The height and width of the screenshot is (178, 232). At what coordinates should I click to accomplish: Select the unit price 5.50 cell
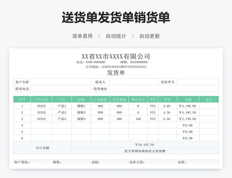tap(167, 119)
